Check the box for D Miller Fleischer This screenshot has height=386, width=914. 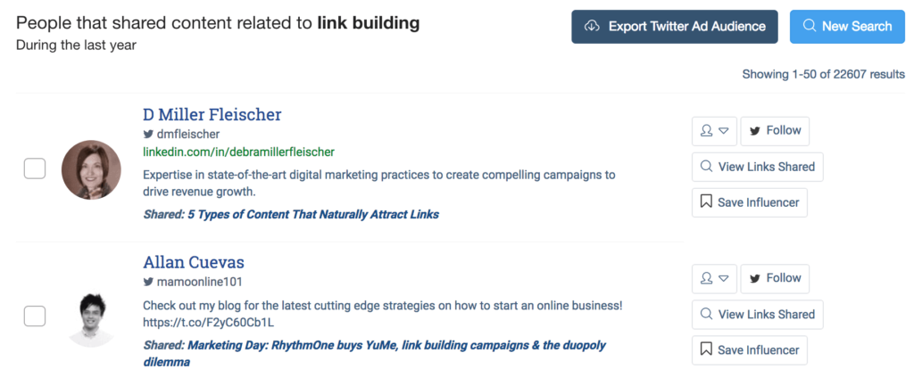click(x=34, y=168)
